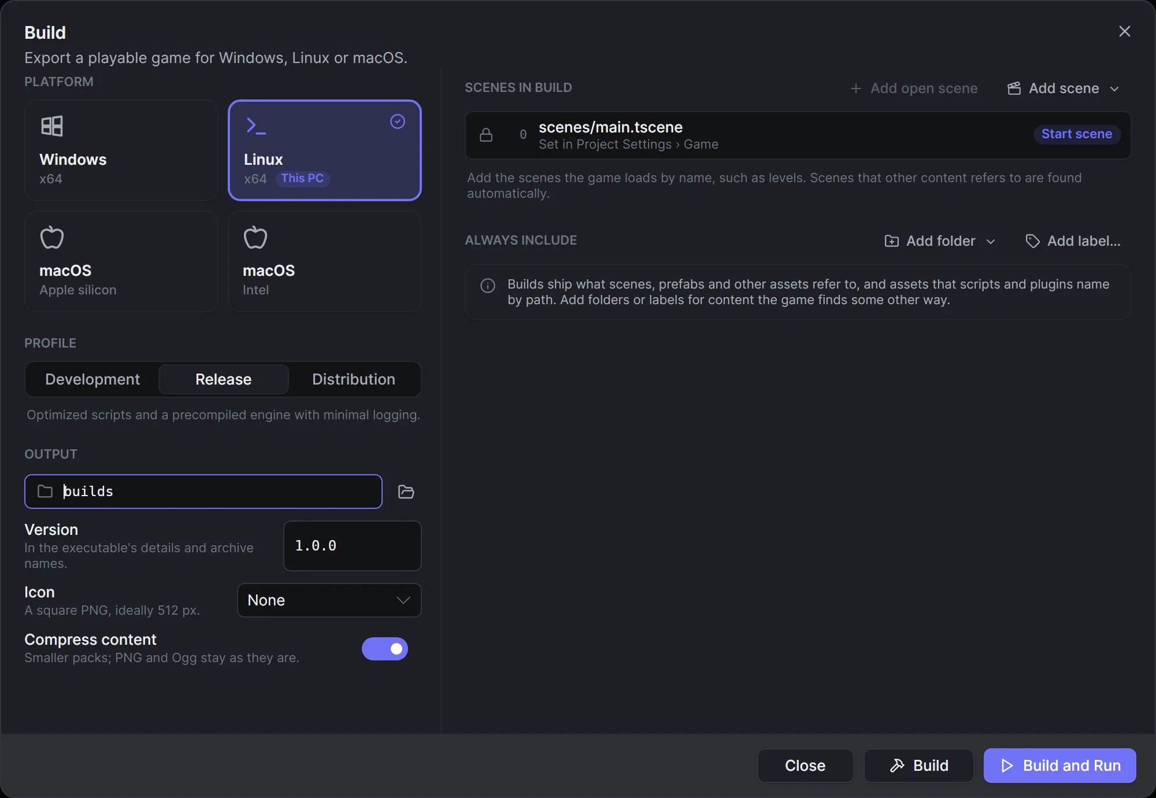This screenshot has width=1156, height=798.
Task: Click 'Set in Project Settings › Game' text
Action: point(628,145)
